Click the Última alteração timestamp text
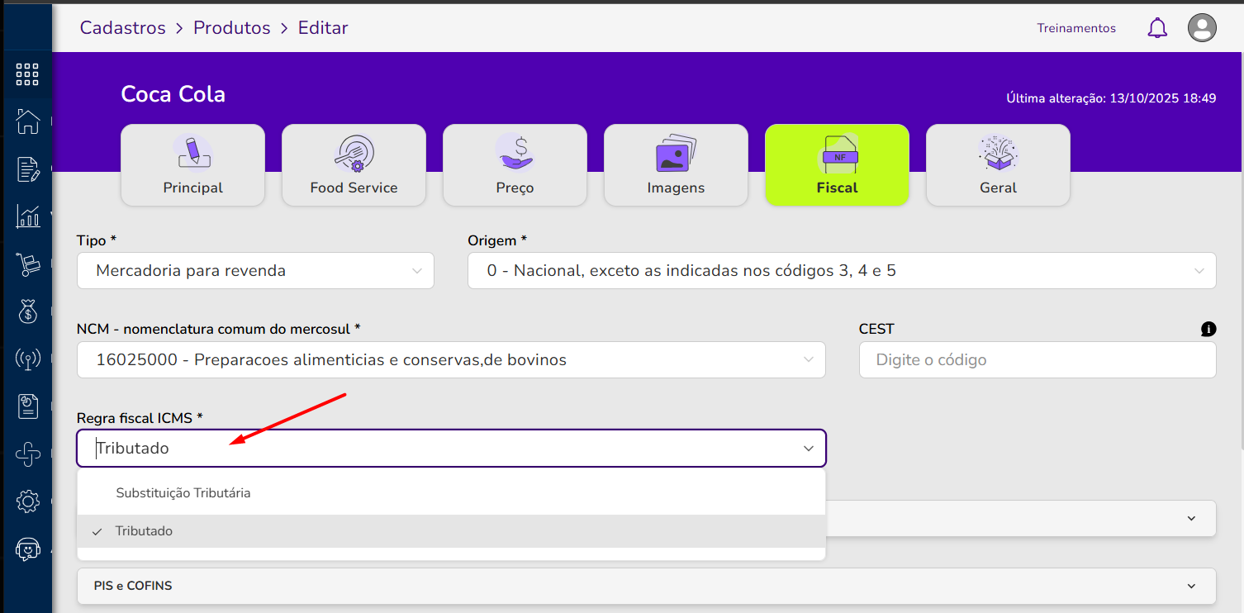The image size is (1244, 613). pos(1111,98)
